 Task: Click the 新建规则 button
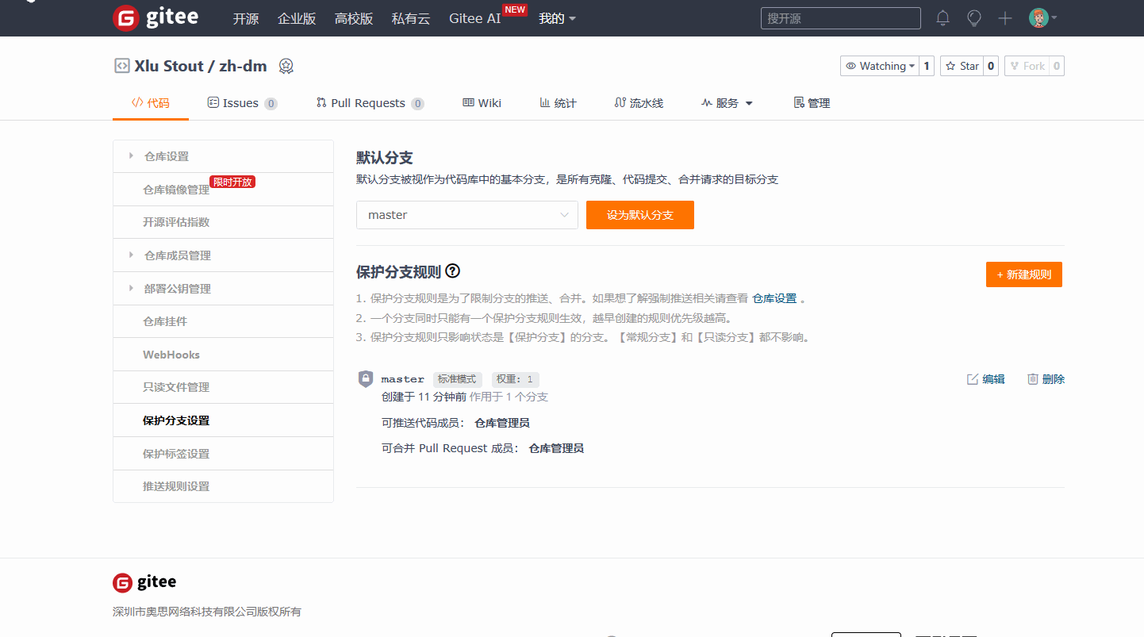point(1024,274)
